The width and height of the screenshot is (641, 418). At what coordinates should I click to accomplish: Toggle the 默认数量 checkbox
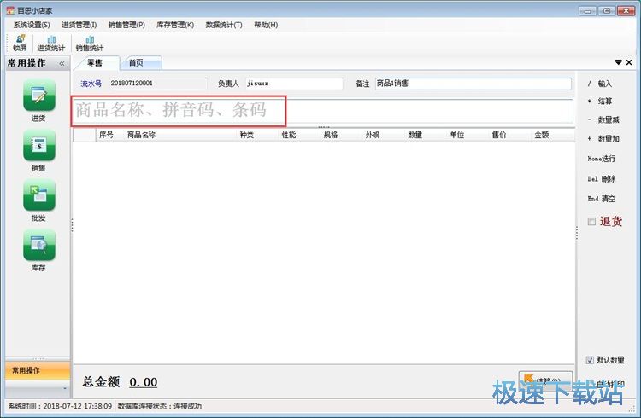coord(590,360)
